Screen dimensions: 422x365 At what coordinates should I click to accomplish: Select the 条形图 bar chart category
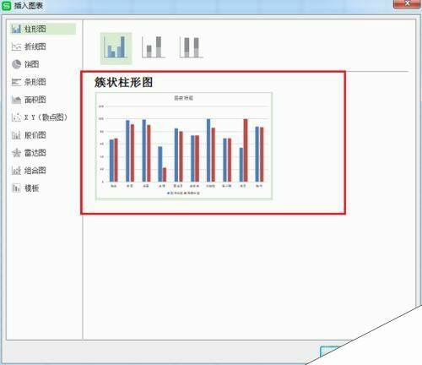click(x=29, y=82)
